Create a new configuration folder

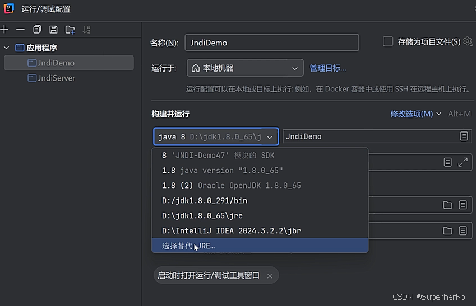coord(70,30)
